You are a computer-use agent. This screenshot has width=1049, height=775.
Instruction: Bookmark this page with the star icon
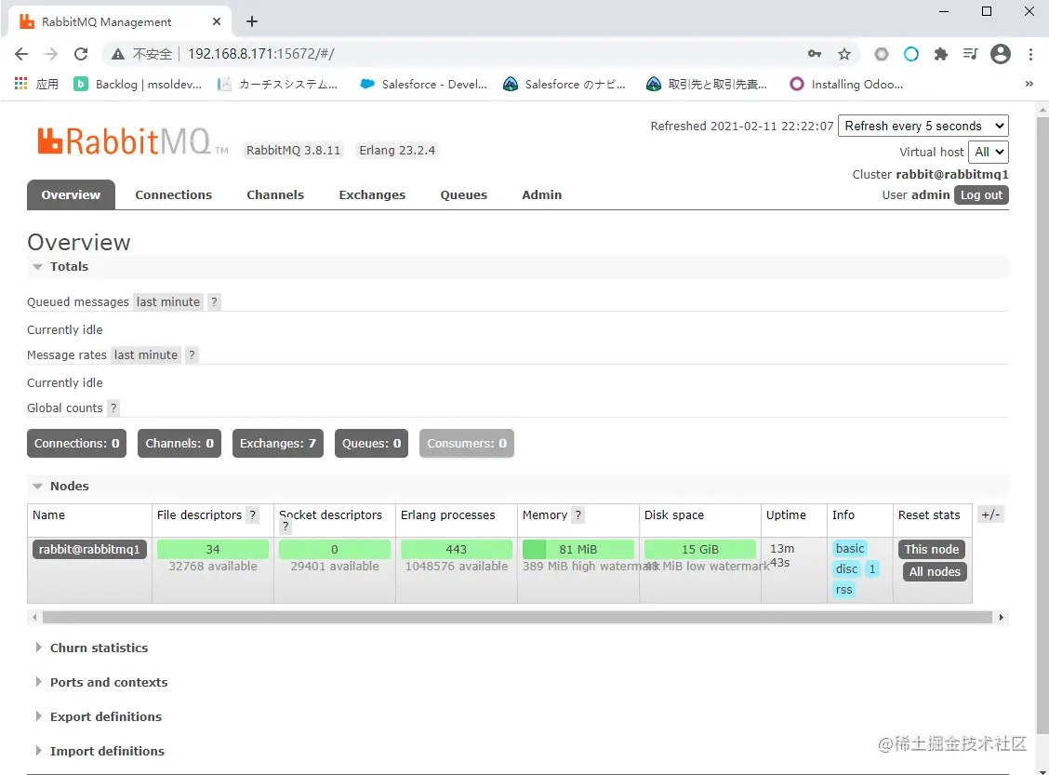click(x=844, y=54)
